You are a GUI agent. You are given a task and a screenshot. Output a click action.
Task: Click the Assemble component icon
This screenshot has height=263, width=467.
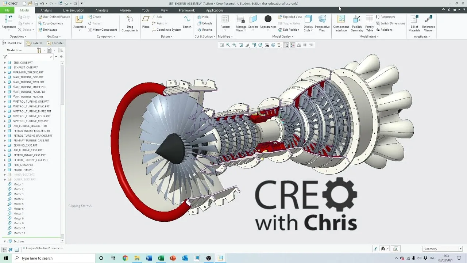pyautogui.click(x=80, y=19)
